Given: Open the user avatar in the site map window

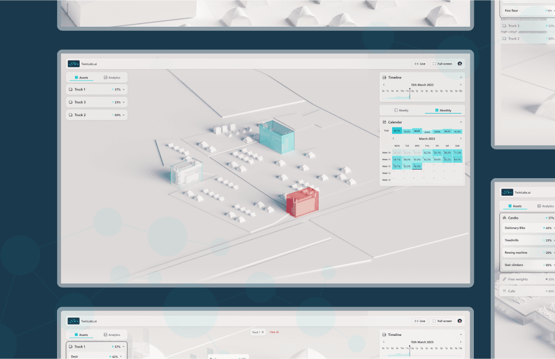Looking at the screenshot, I should (460, 64).
